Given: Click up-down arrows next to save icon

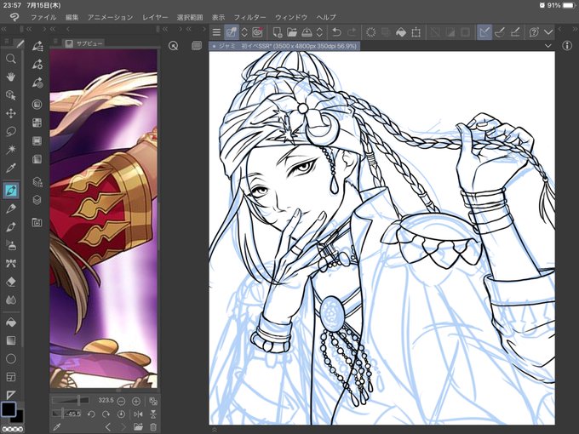Looking at the screenshot, I should coord(320,32).
